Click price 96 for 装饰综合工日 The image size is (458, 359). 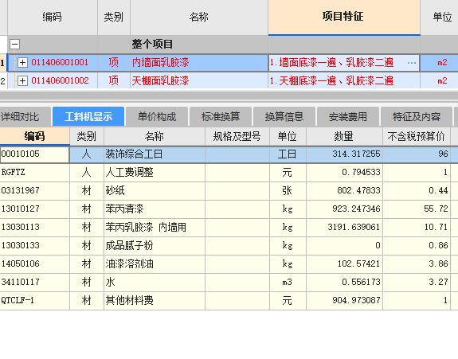[417, 154]
